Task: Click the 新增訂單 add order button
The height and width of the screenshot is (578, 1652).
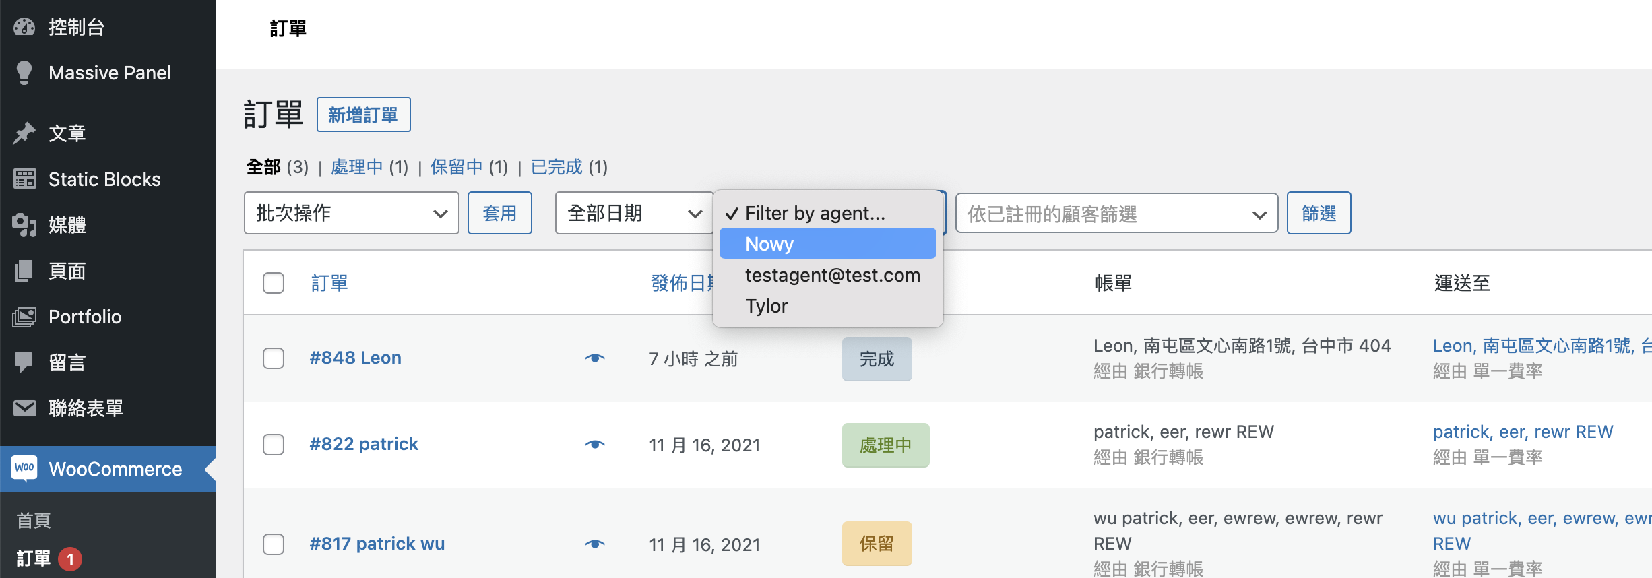Action: pyautogui.click(x=363, y=115)
